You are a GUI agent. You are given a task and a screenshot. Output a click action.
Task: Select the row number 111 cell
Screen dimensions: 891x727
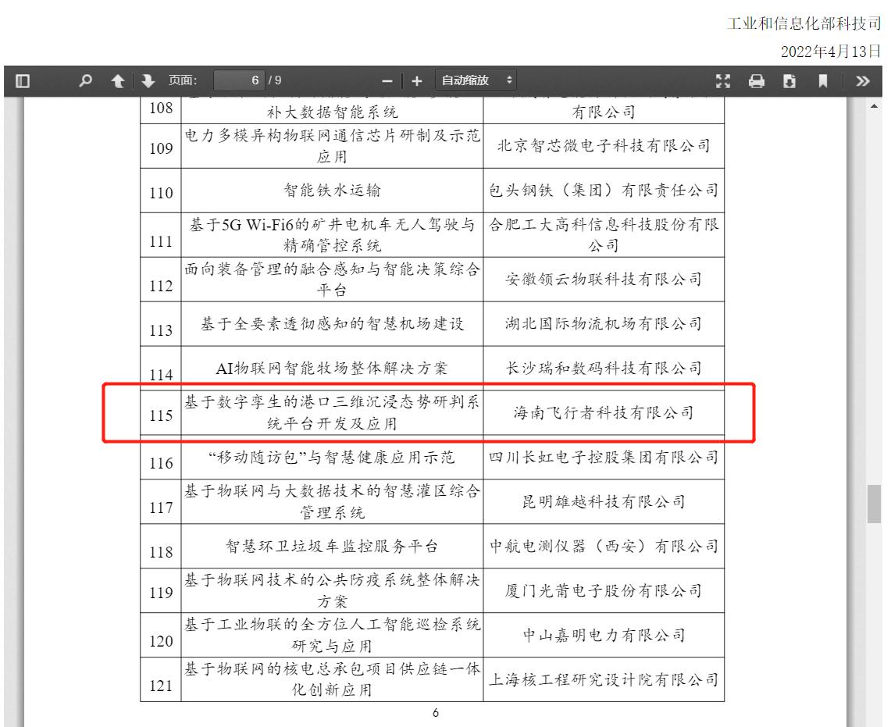(x=161, y=235)
